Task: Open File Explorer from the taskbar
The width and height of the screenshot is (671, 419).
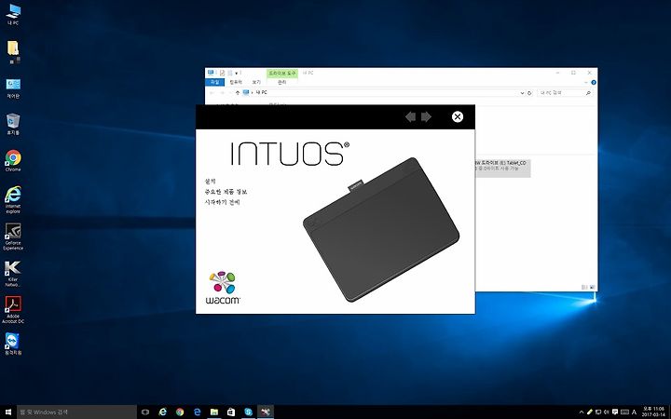Action: tap(214, 412)
